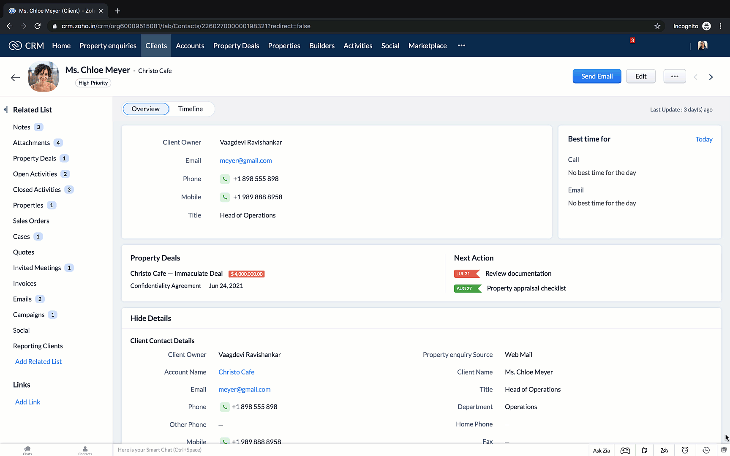730x456 pixels.
Task: Click Add Related List link
Action: pyautogui.click(x=38, y=361)
